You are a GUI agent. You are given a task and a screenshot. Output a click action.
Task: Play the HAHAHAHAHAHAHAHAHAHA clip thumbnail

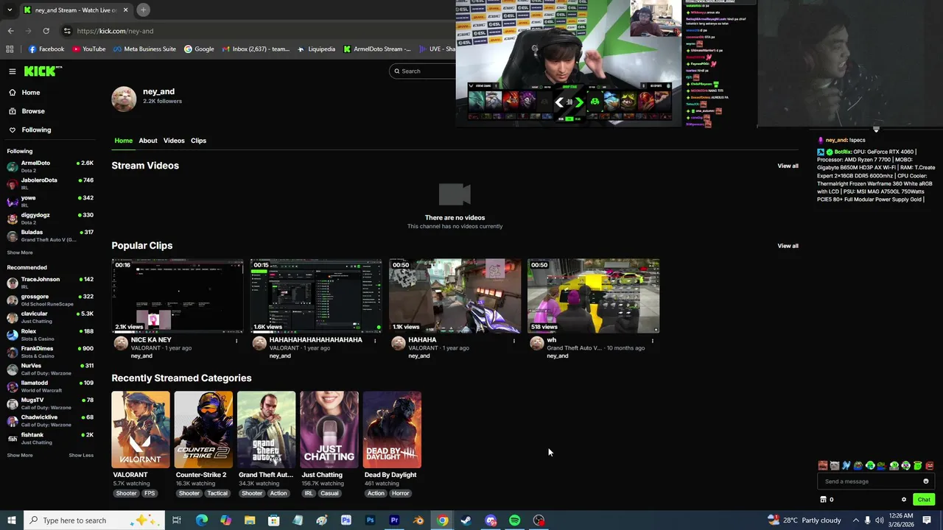click(316, 296)
